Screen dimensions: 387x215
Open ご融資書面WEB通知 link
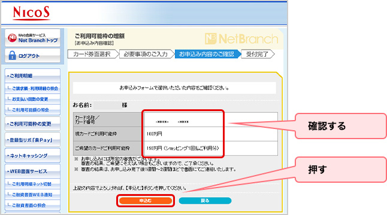pyautogui.click(x=32, y=194)
